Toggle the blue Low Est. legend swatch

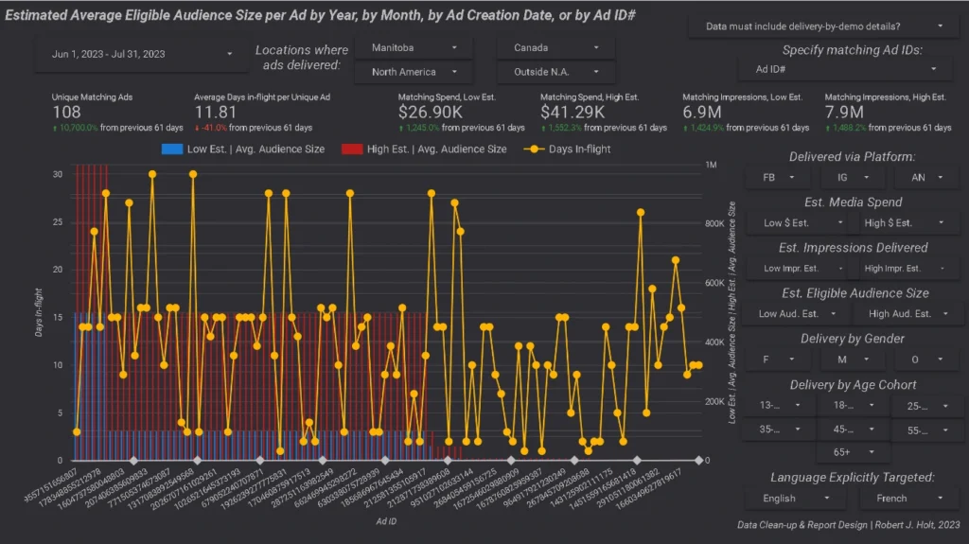172,149
